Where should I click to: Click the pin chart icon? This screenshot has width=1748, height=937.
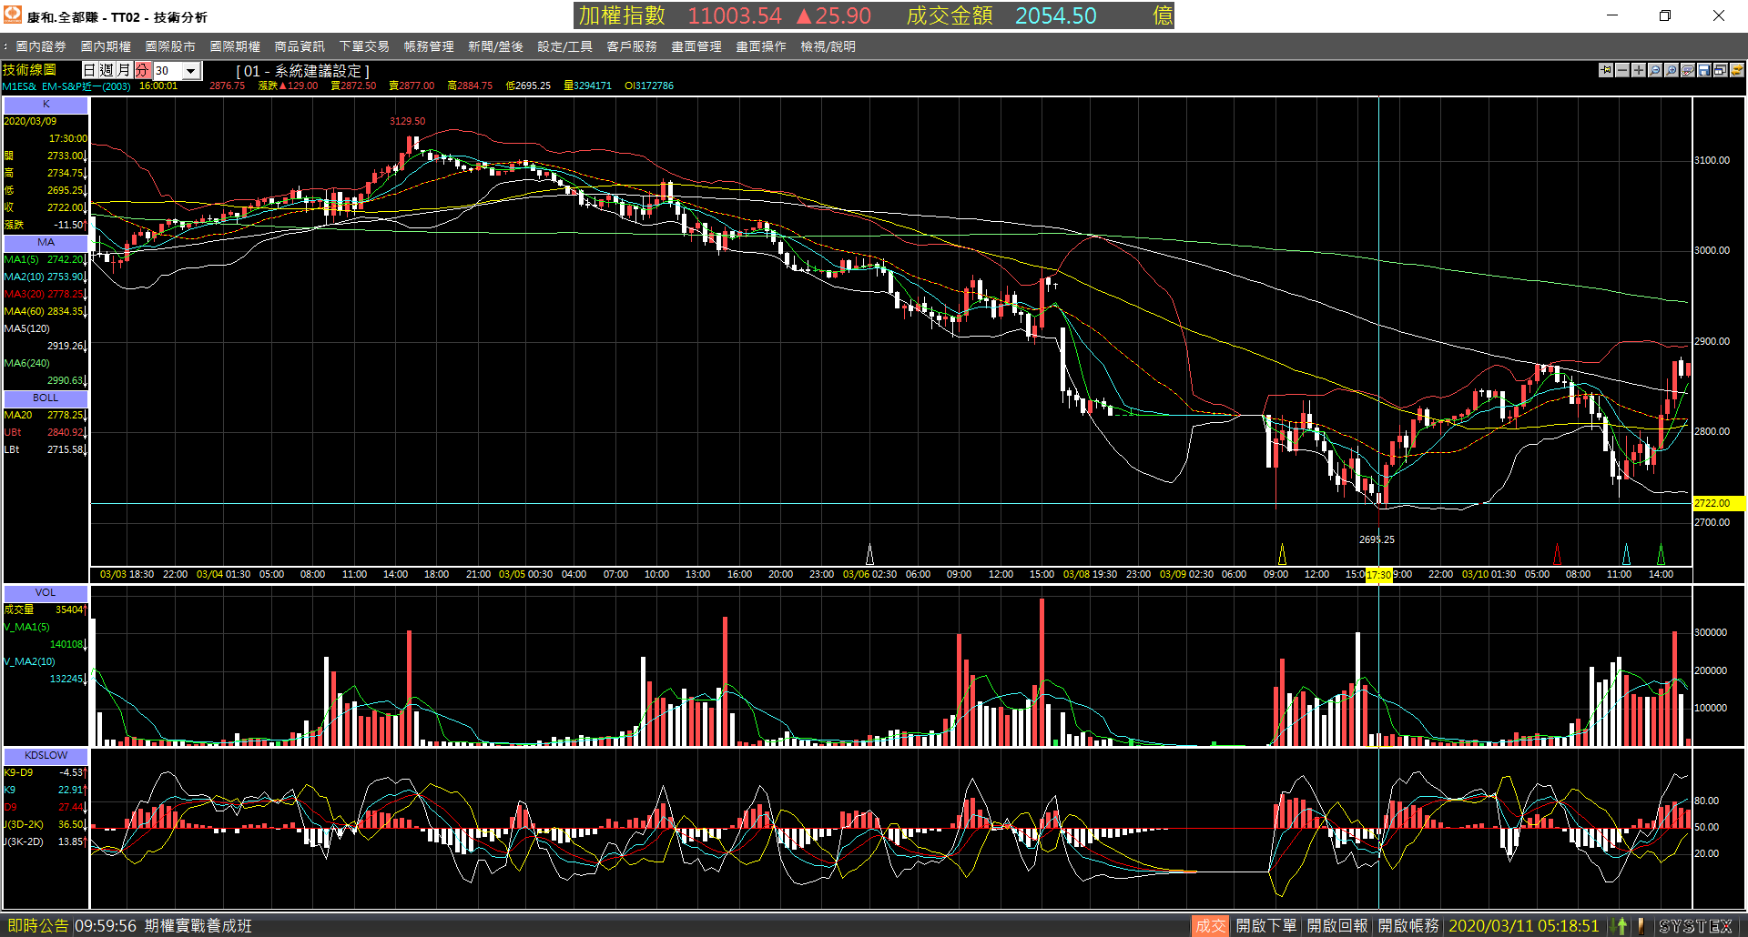(x=1605, y=70)
